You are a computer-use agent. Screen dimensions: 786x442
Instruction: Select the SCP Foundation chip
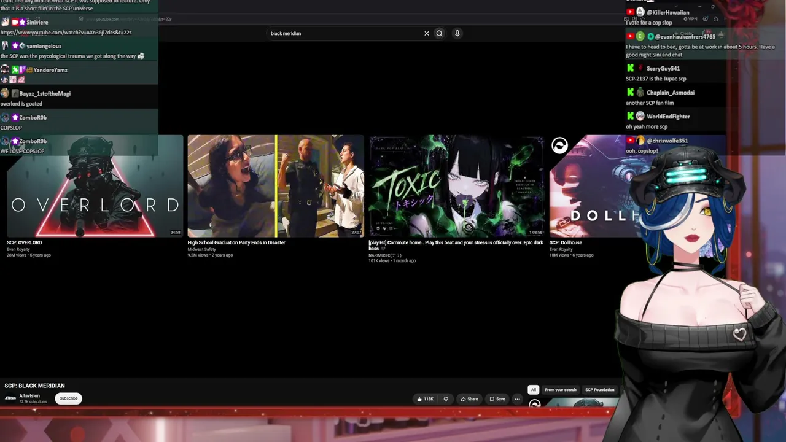click(600, 390)
